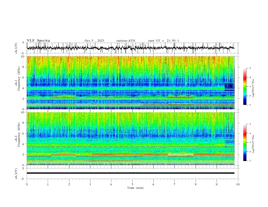The width and height of the screenshot is (268, 207).
Task: Click inside the ch.1 spectrogram panel
Action: 130,83
